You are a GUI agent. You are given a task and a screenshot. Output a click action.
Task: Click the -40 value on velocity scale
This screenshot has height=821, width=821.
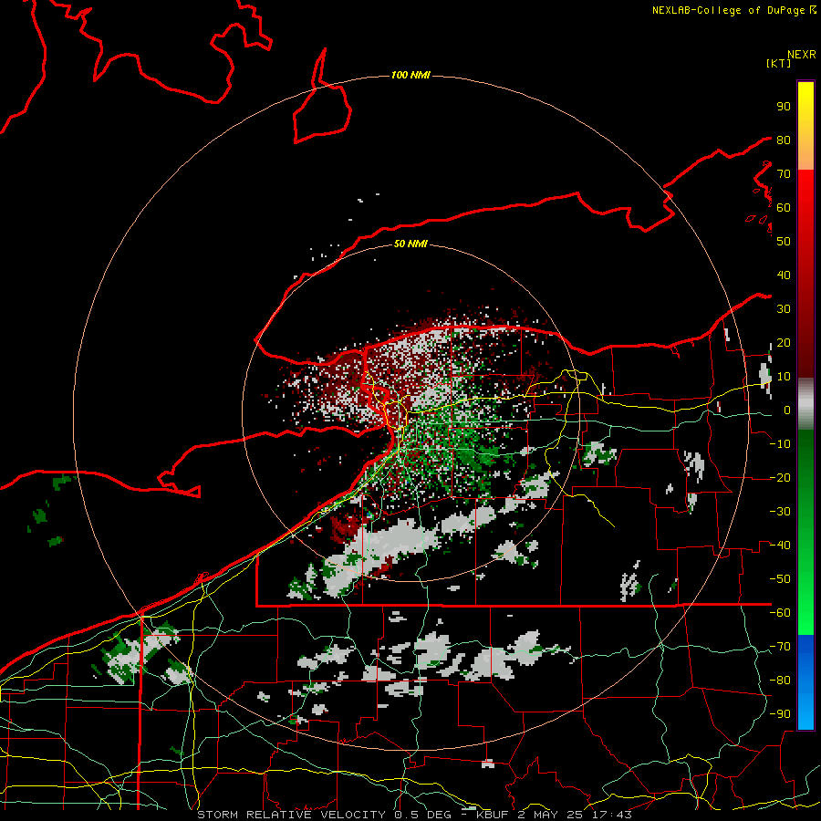coord(780,546)
